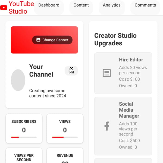163x163 pixels.
Task: Click the YouTube play logo icon
Action: pyautogui.click(x=4, y=8)
